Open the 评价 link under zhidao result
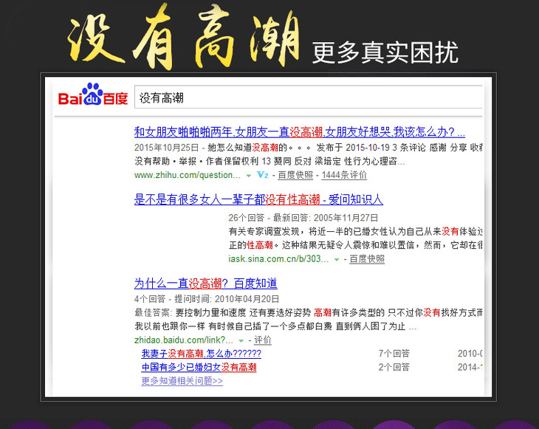539x429 pixels. click(x=263, y=340)
